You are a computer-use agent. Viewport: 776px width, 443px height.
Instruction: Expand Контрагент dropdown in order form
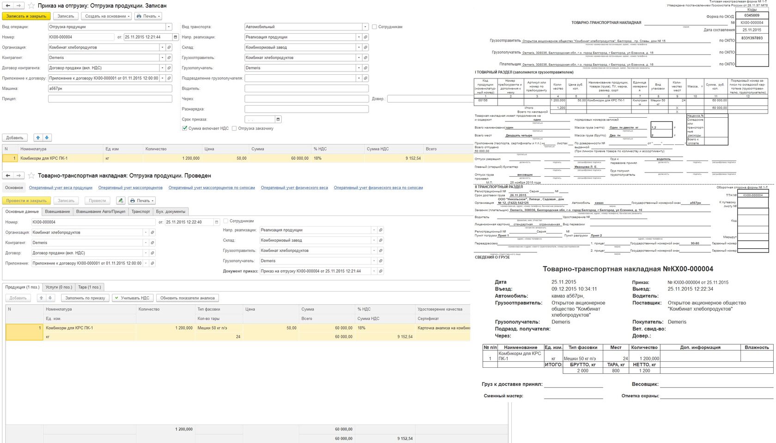tap(162, 58)
